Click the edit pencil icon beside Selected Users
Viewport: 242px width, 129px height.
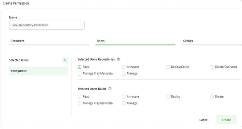click(x=65, y=60)
